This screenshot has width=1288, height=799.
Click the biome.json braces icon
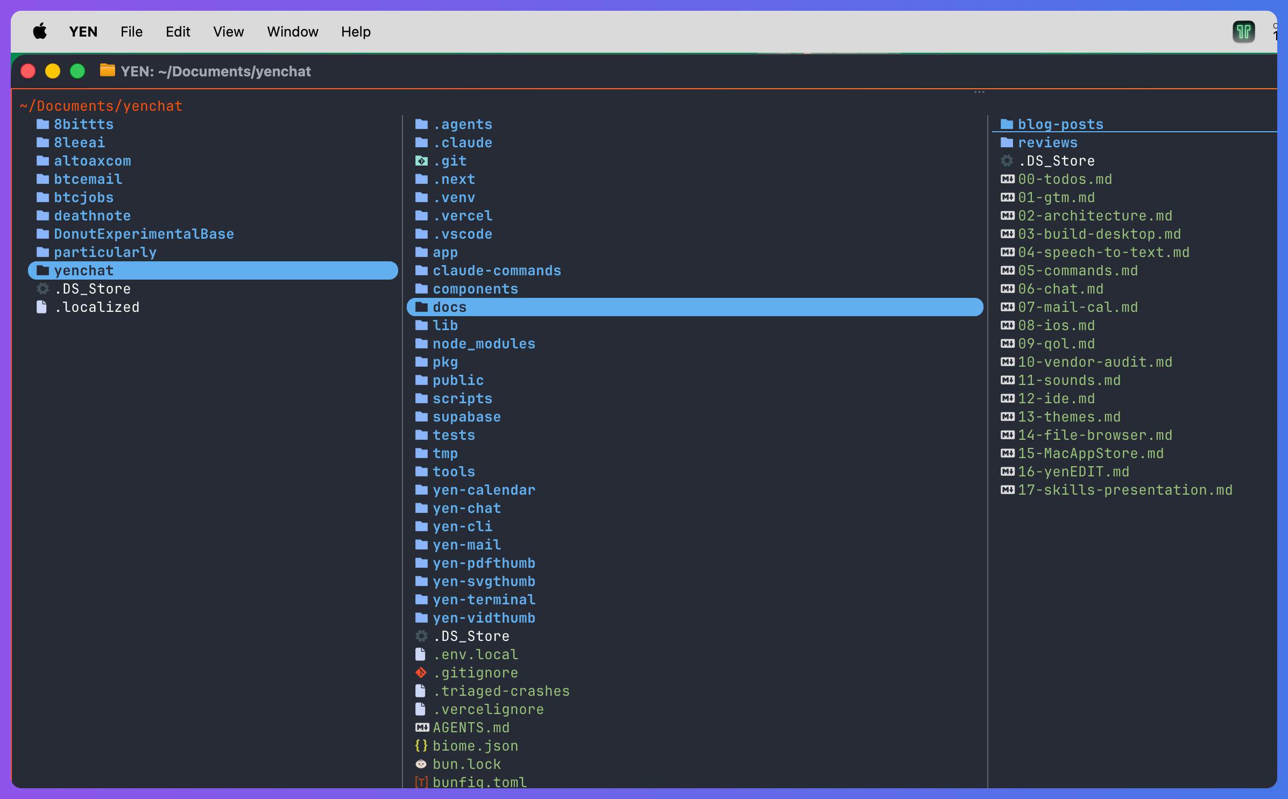coord(421,746)
